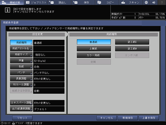The image size is (166, 125).
Task: Select カラー用紙 color paper type
Action: point(94,55)
